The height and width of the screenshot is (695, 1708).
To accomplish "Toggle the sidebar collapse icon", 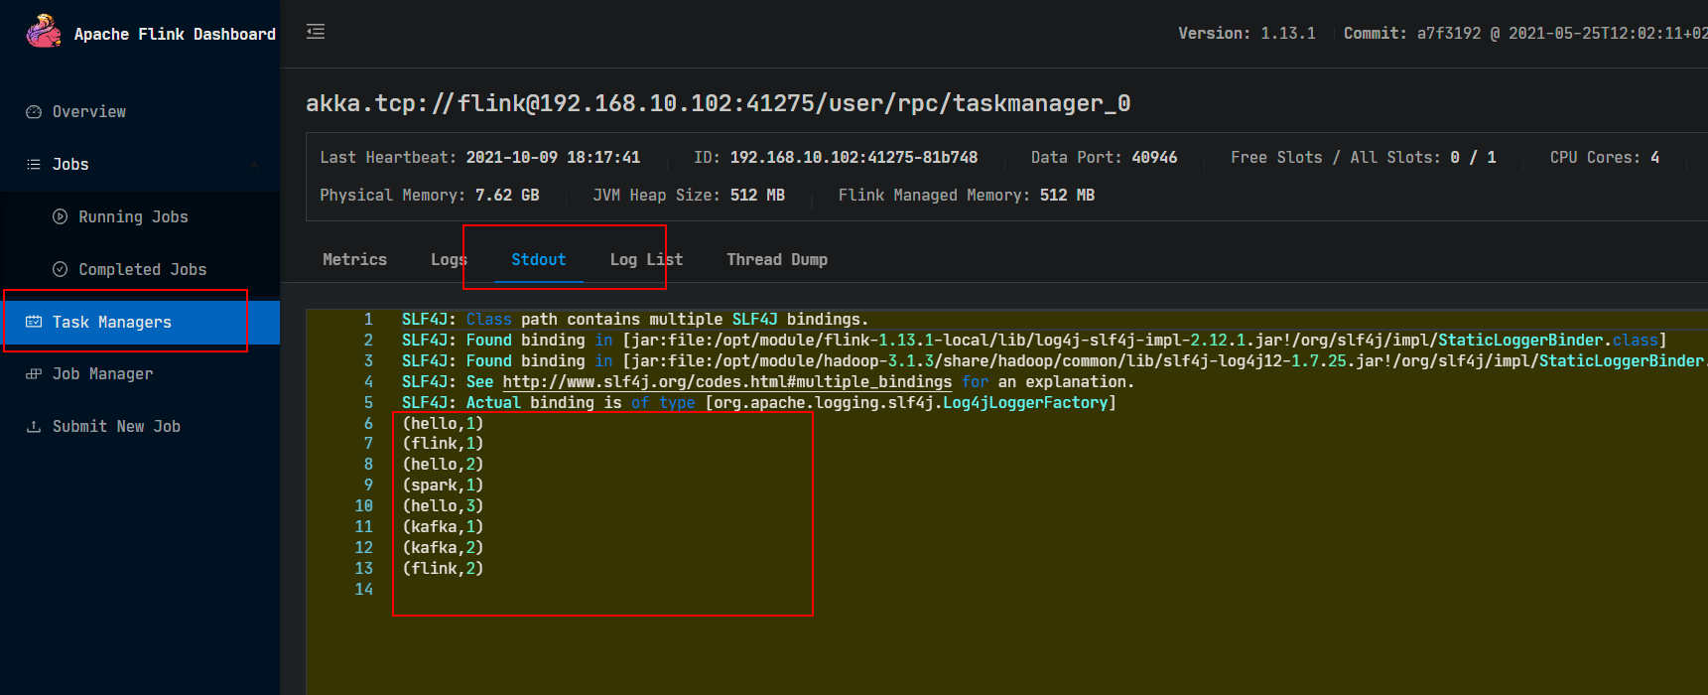I will click(x=316, y=32).
